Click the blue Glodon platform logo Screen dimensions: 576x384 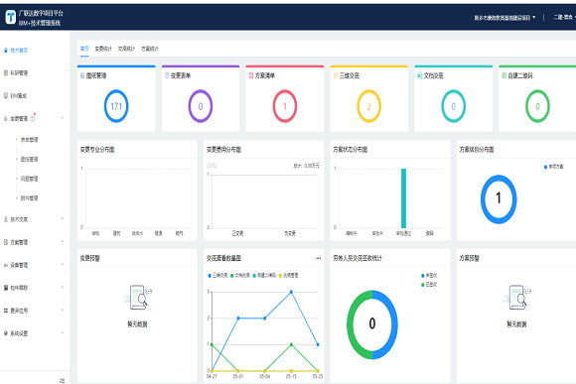coord(10,17)
